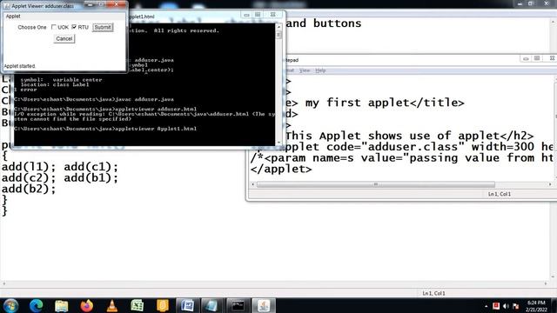Click the 'add(b2);' code line
Screen dimensions: 557x313
tap(29, 189)
